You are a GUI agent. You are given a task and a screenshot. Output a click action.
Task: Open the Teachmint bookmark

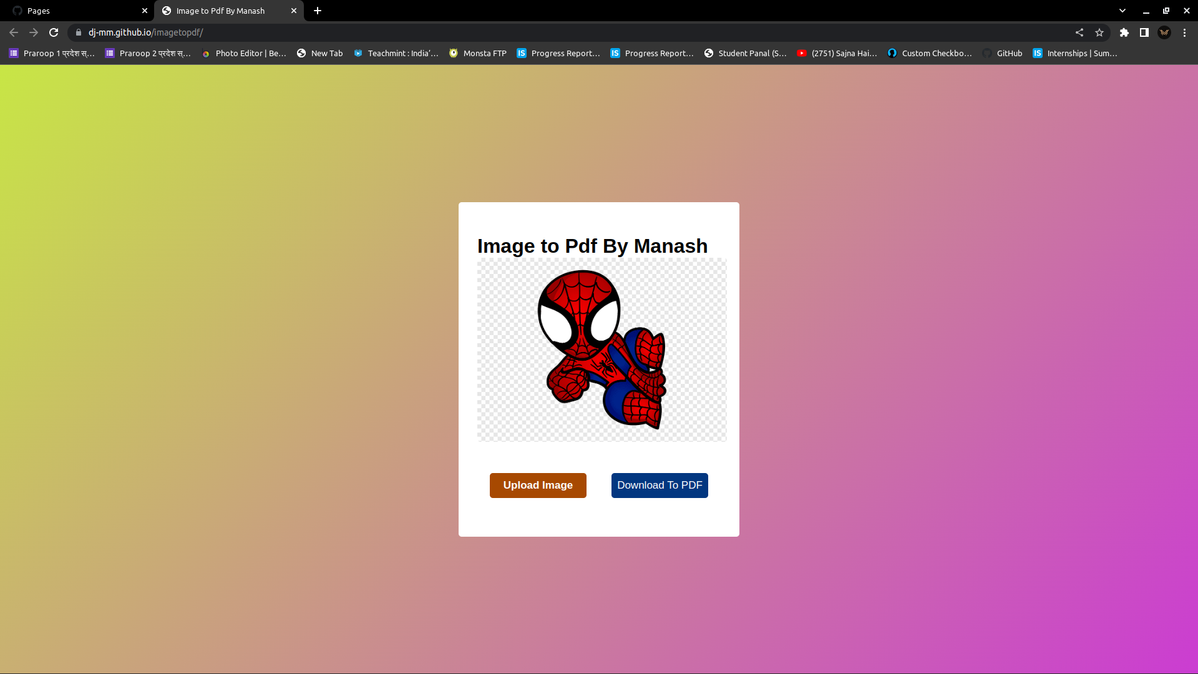tap(396, 53)
